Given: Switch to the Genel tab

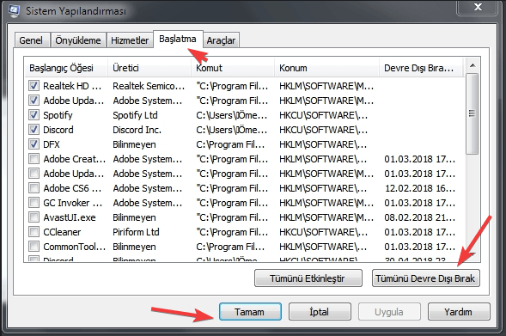Looking at the screenshot, I should point(31,40).
